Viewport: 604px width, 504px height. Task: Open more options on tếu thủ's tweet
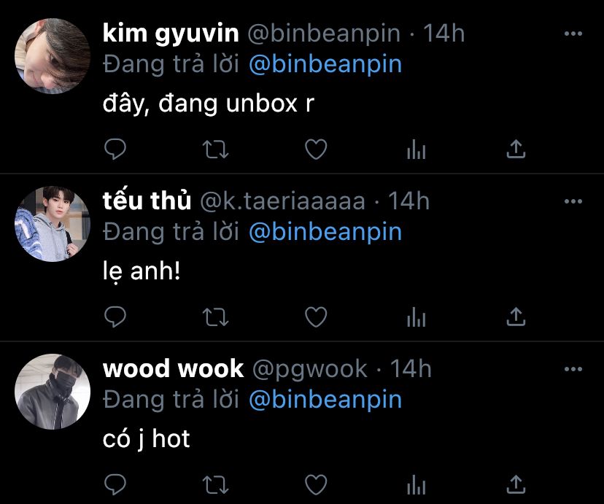573,201
